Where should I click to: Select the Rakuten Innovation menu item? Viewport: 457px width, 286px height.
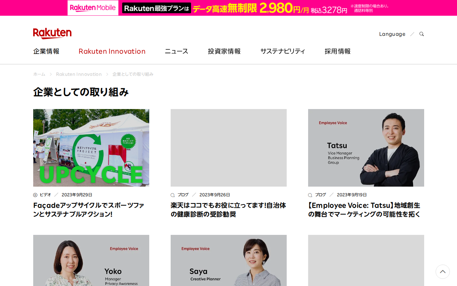112,51
